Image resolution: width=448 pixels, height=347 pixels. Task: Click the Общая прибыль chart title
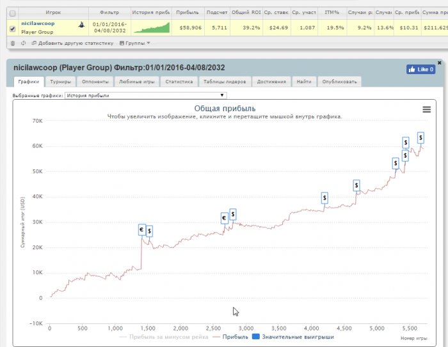pos(225,109)
